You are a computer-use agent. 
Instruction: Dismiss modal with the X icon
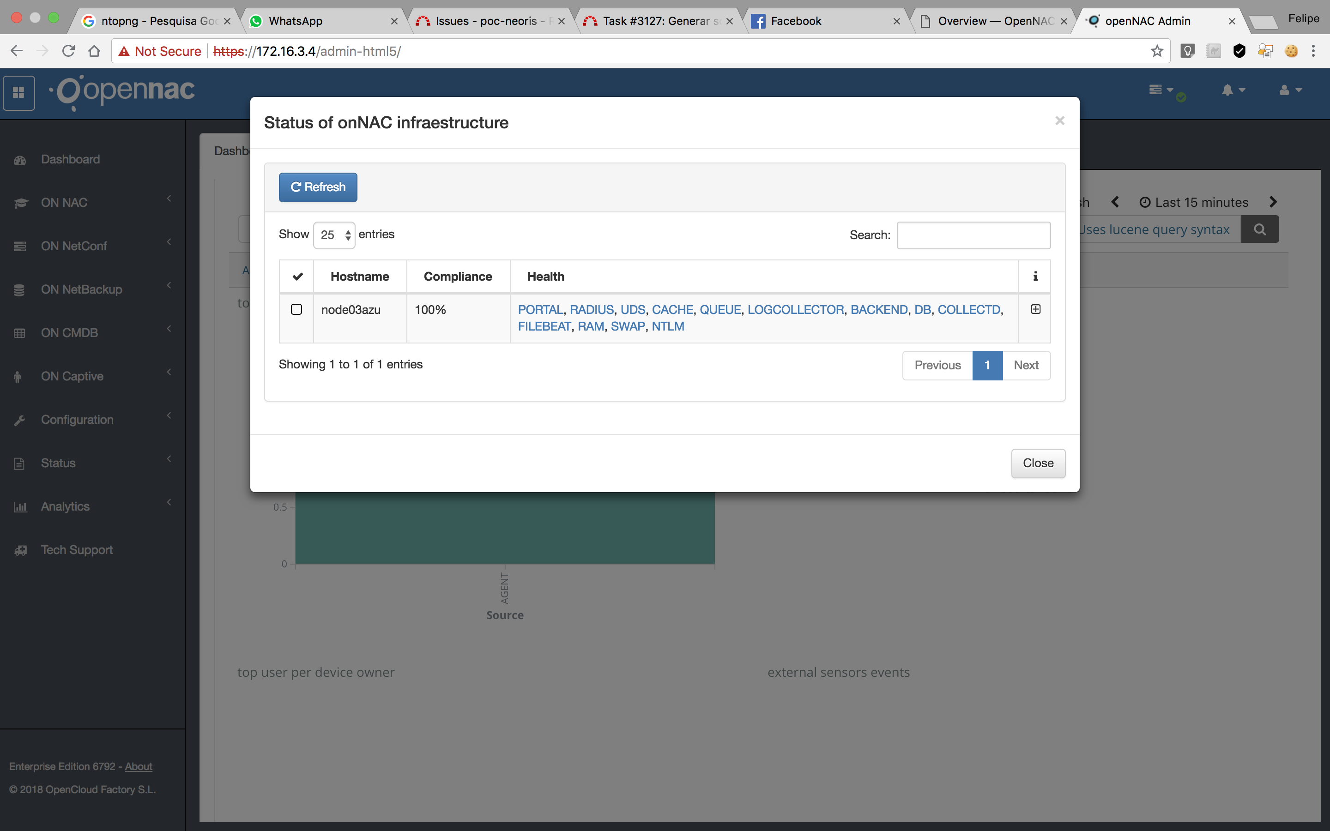click(1059, 120)
